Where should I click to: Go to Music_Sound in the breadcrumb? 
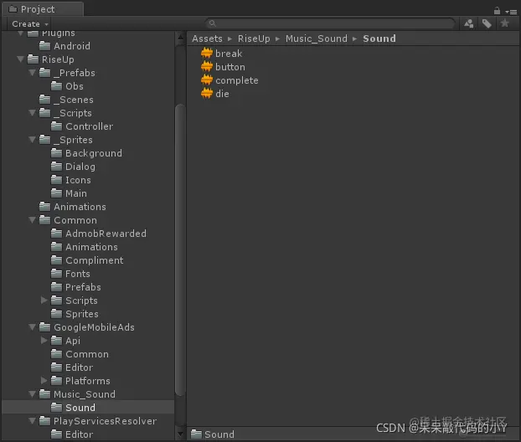click(x=317, y=39)
